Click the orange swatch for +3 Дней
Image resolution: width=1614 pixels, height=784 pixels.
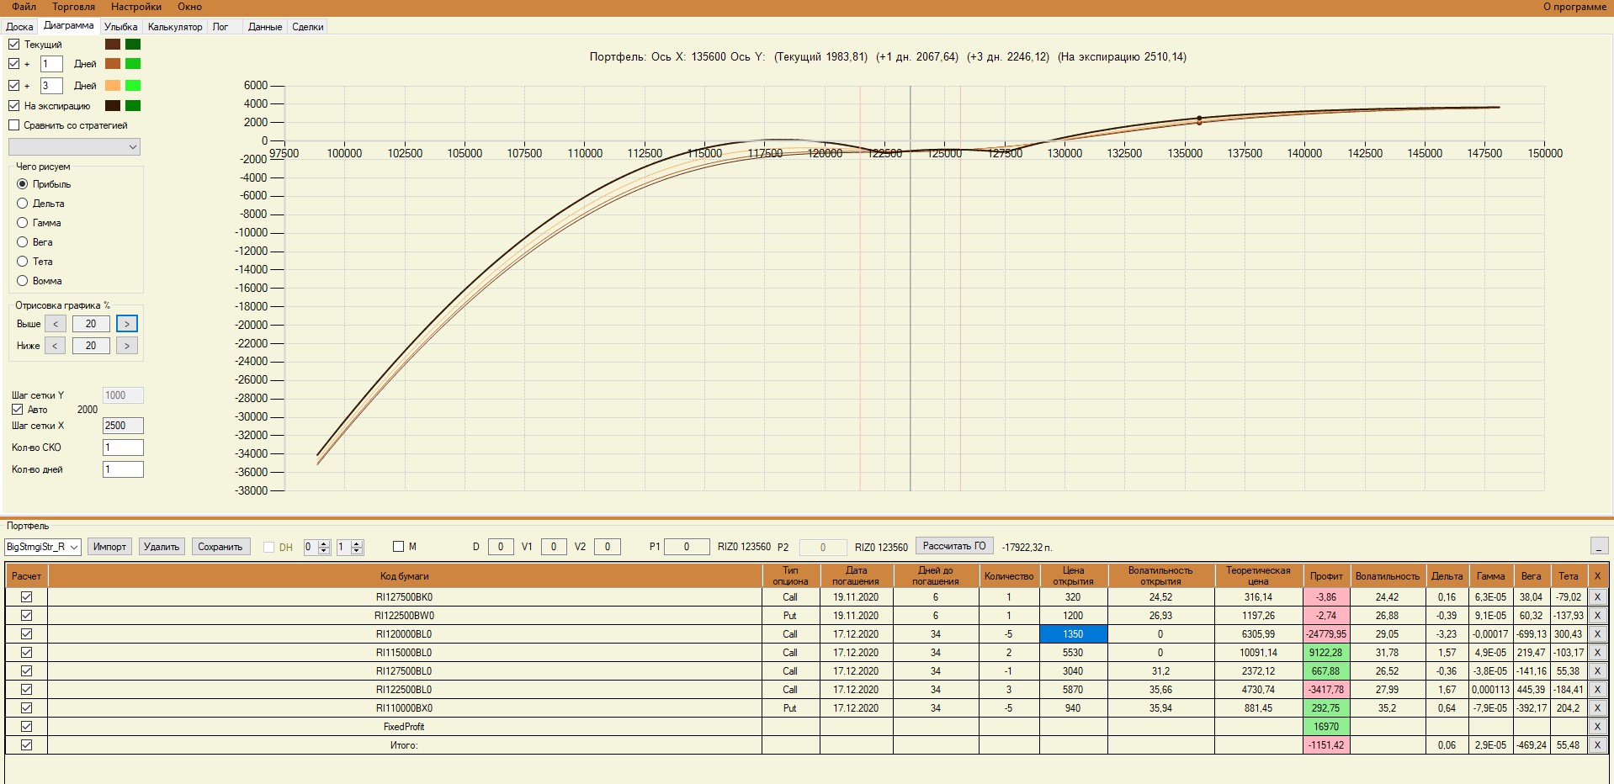pos(113,86)
